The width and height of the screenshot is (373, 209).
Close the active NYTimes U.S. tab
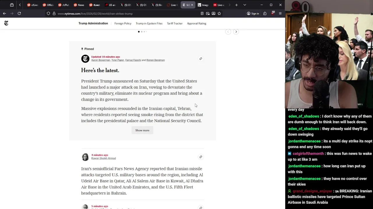pos(192,5)
